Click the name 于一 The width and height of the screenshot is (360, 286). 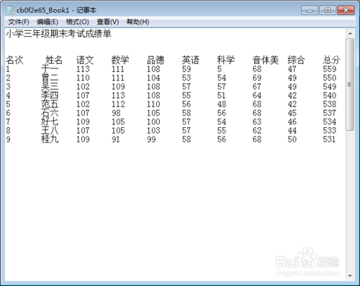[x=50, y=69]
